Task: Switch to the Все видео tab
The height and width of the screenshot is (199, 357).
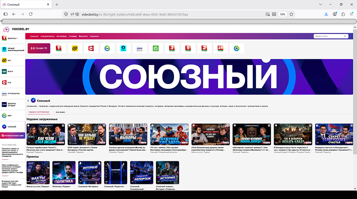Action: (x=61, y=112)
